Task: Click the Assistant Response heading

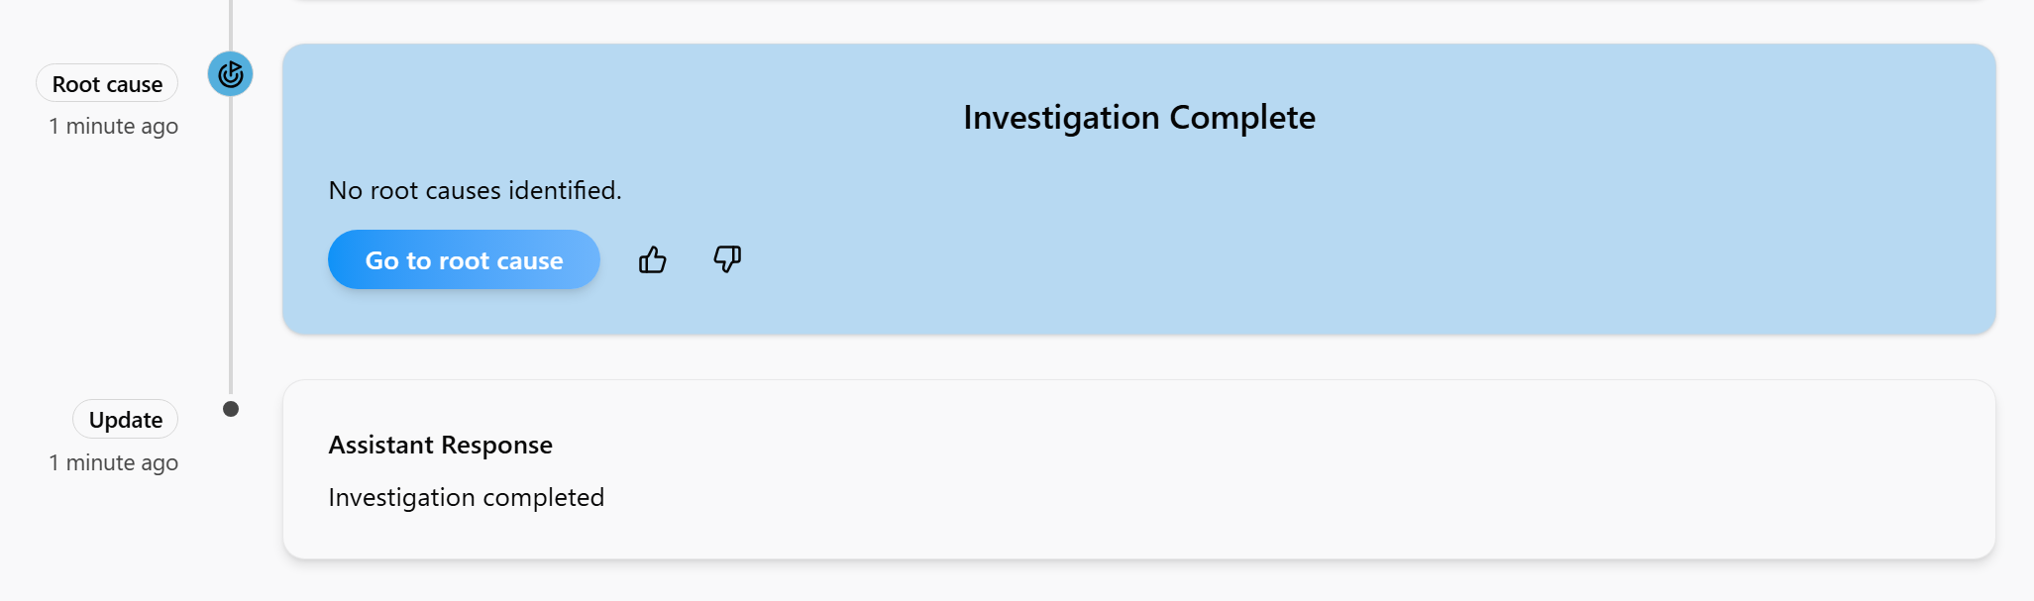Action: pyautogui.click(x=440, y=446)
